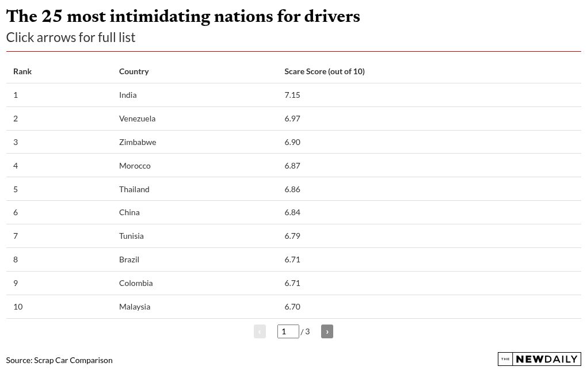Screen dimensions: 587x374
Task: Select The New Daily logo
Action: tap(539, 358)
